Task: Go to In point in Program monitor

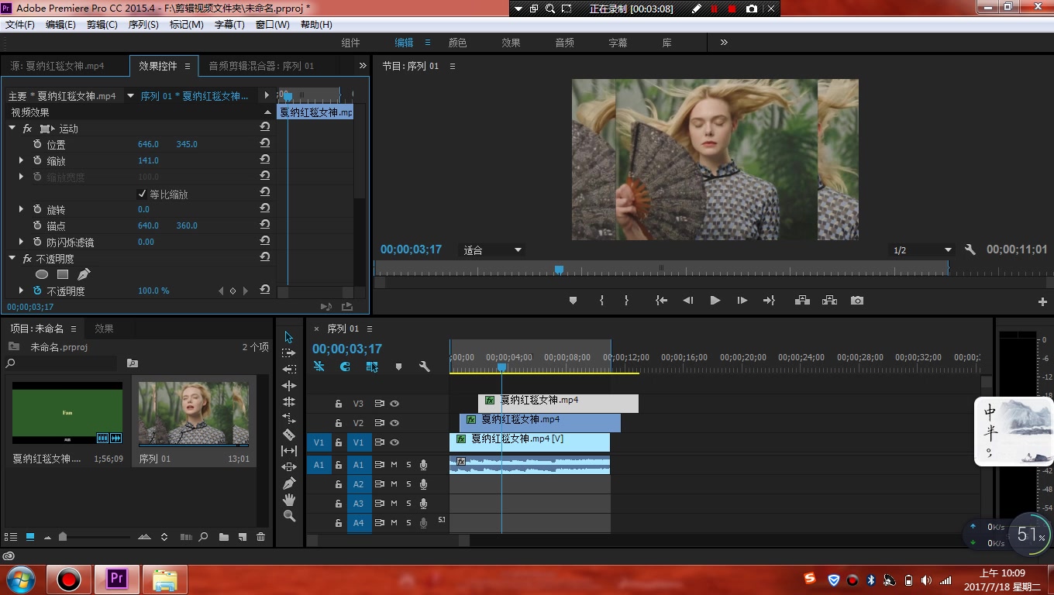Action: (x=661, y=301)
